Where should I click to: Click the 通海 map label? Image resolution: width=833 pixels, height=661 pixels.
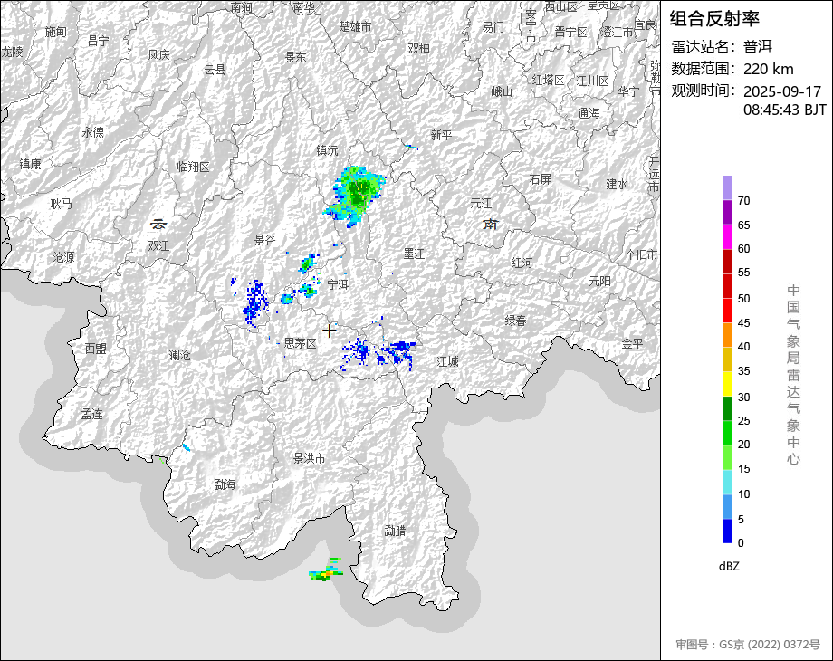(x=589, y=113)
